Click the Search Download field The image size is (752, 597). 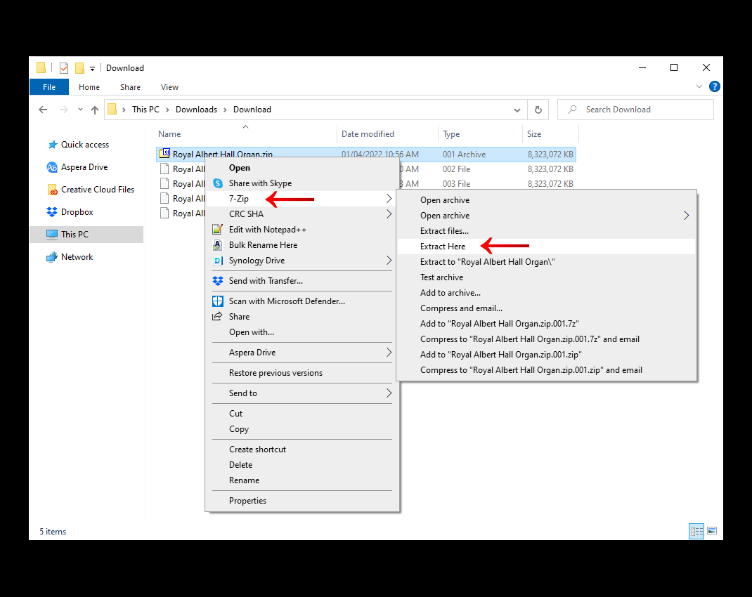pyautogui.click(x=635, y=110)
